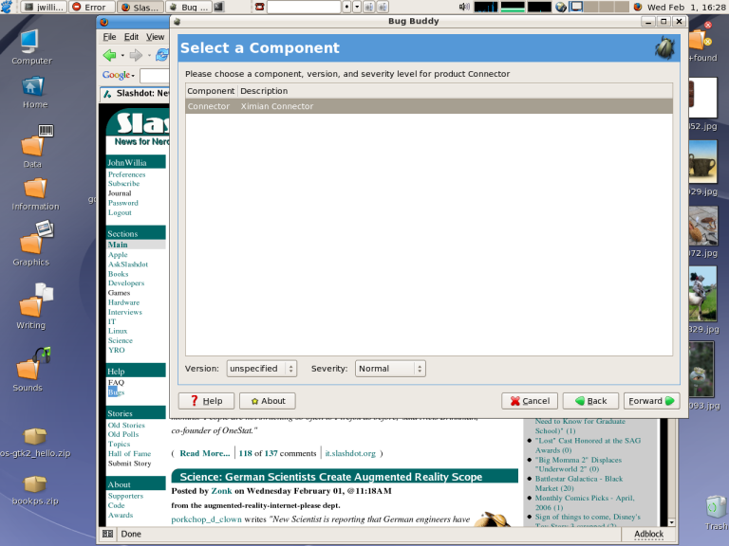Click the Bug Buddy title bar window icon

(178, 22)
